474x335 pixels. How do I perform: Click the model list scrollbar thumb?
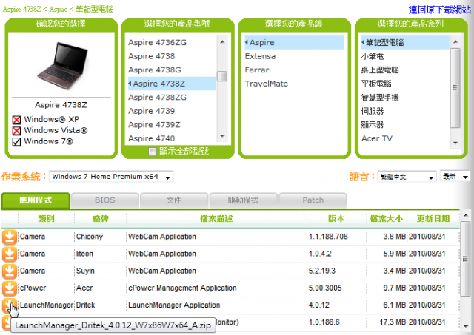222,76
